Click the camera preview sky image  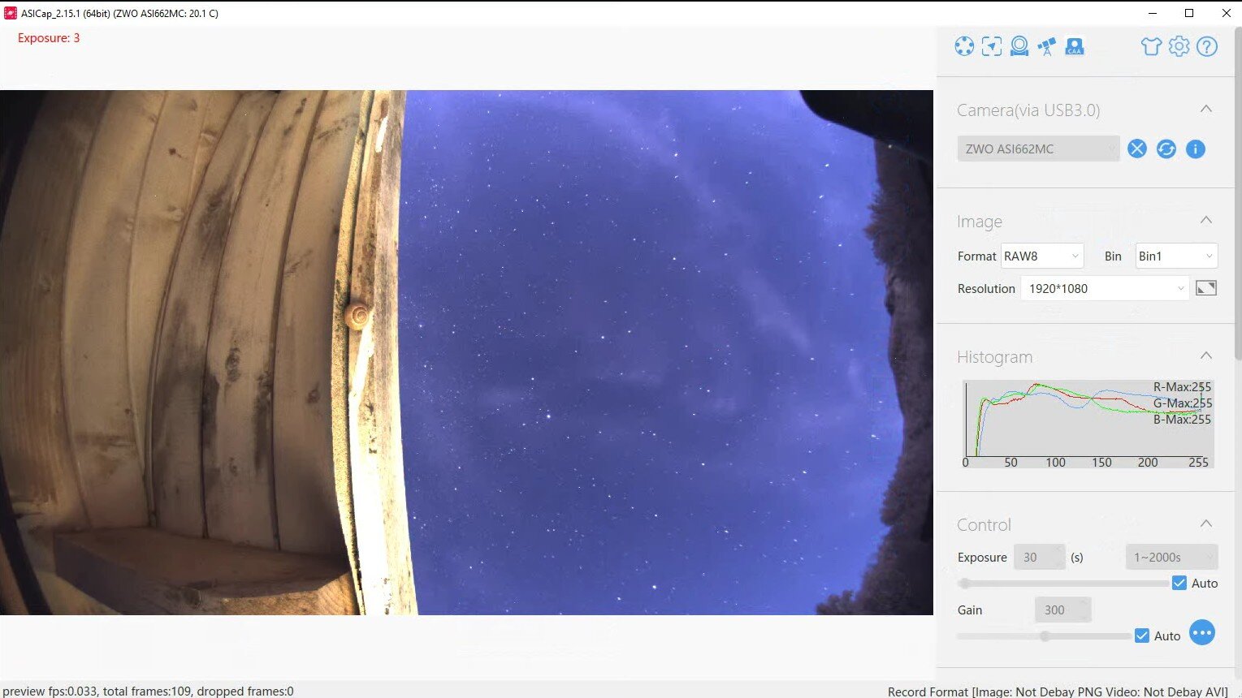[466, 351]
